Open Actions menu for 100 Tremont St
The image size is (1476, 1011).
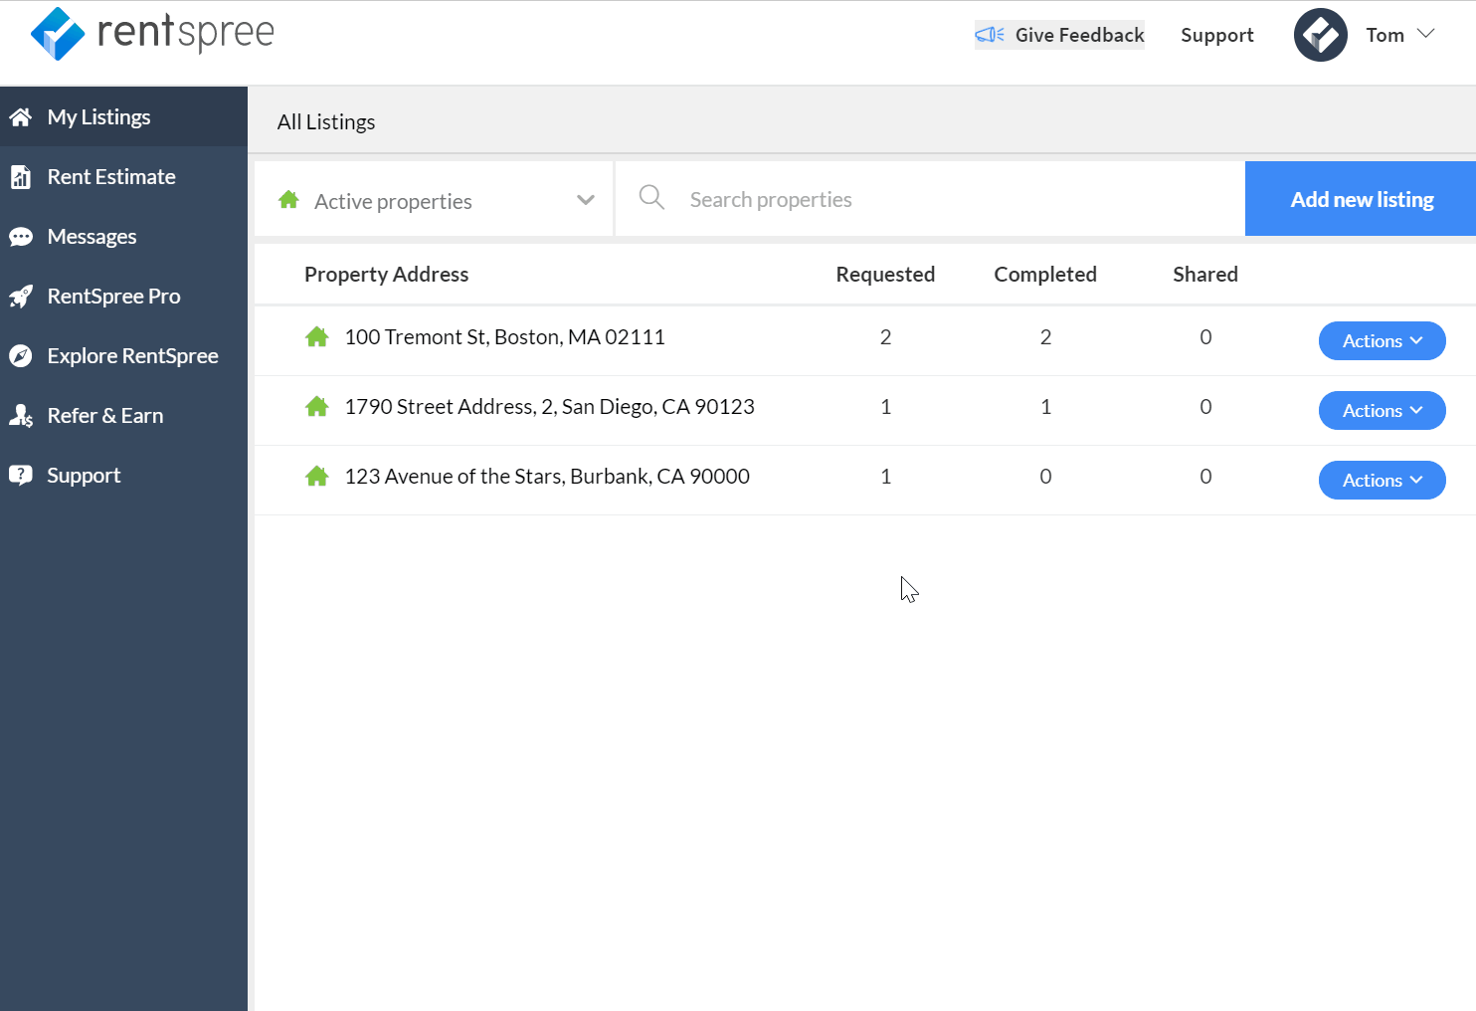click(1382, 340)
